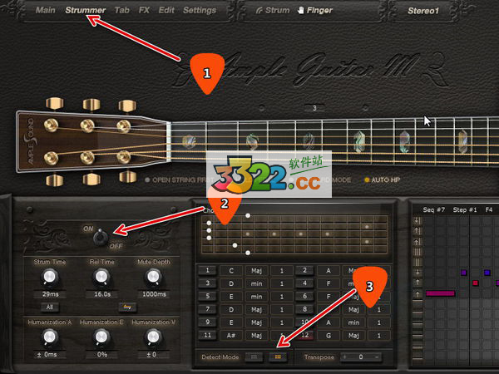Switch to the Strummer tab
The height and width of the screenshot is (374, 499).
tap(86, 10)
